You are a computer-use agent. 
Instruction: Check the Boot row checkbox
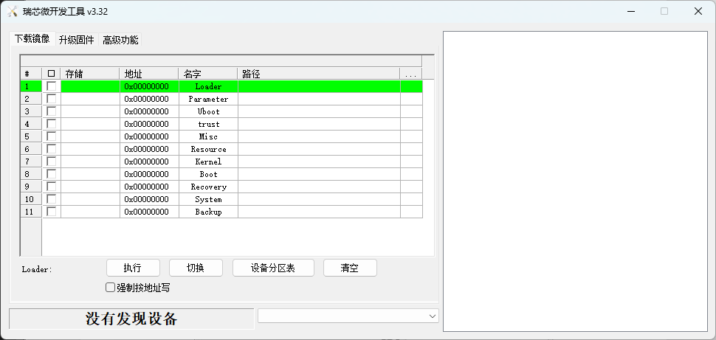pyautogui.click(x=52, y=174)
